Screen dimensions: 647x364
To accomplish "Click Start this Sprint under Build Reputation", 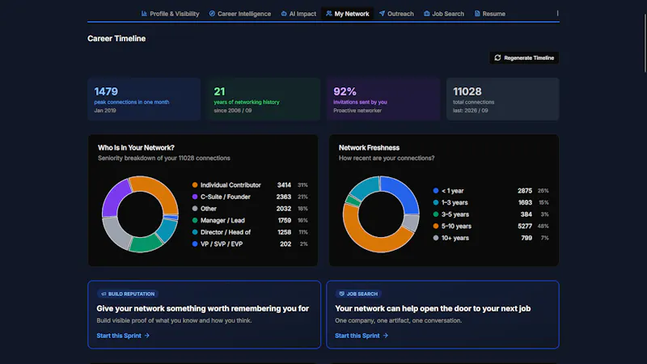I will tap(123, 336).
